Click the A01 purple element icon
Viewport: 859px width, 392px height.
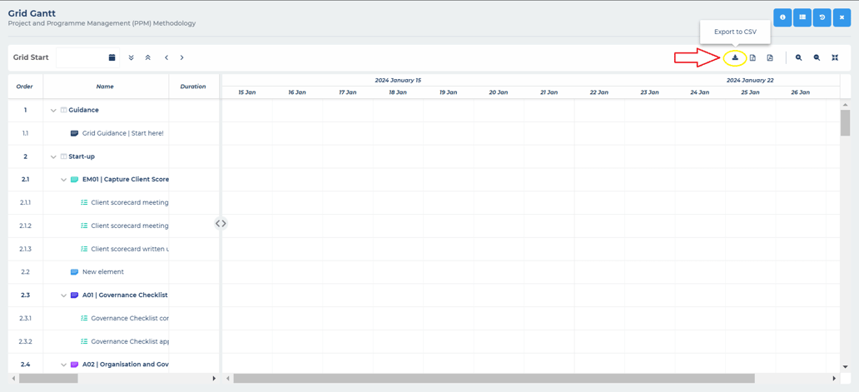click(75, 295)
